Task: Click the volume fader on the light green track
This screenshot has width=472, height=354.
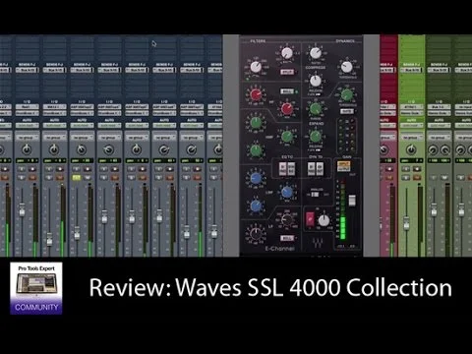Action: [406, 223]
